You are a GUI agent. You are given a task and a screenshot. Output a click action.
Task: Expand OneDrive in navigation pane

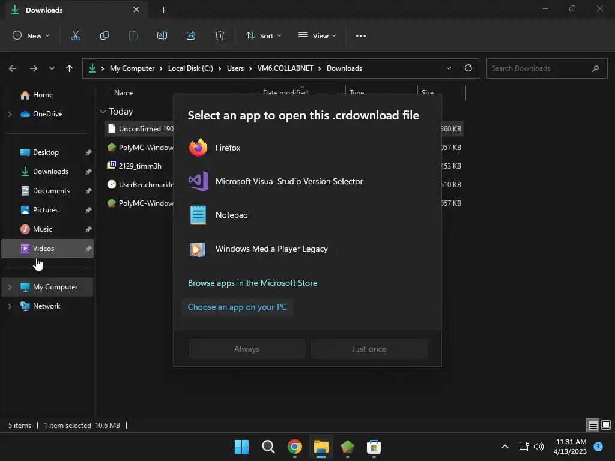click(x=10, y=114)
